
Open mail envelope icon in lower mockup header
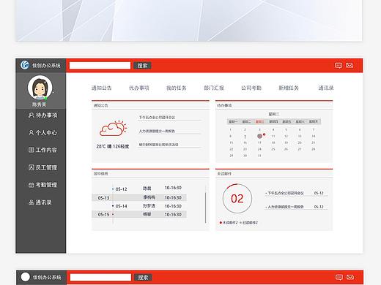[350, 277]
